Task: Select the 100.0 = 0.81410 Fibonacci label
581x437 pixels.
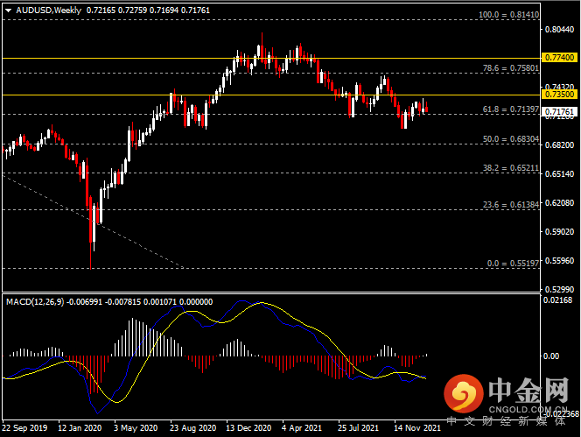Action: click(x=508, y=15)
